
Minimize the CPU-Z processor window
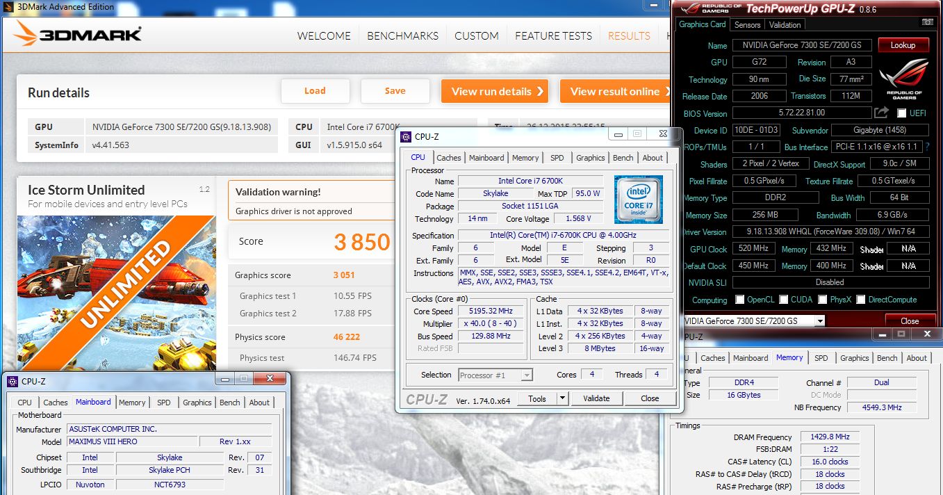[618, 133]
